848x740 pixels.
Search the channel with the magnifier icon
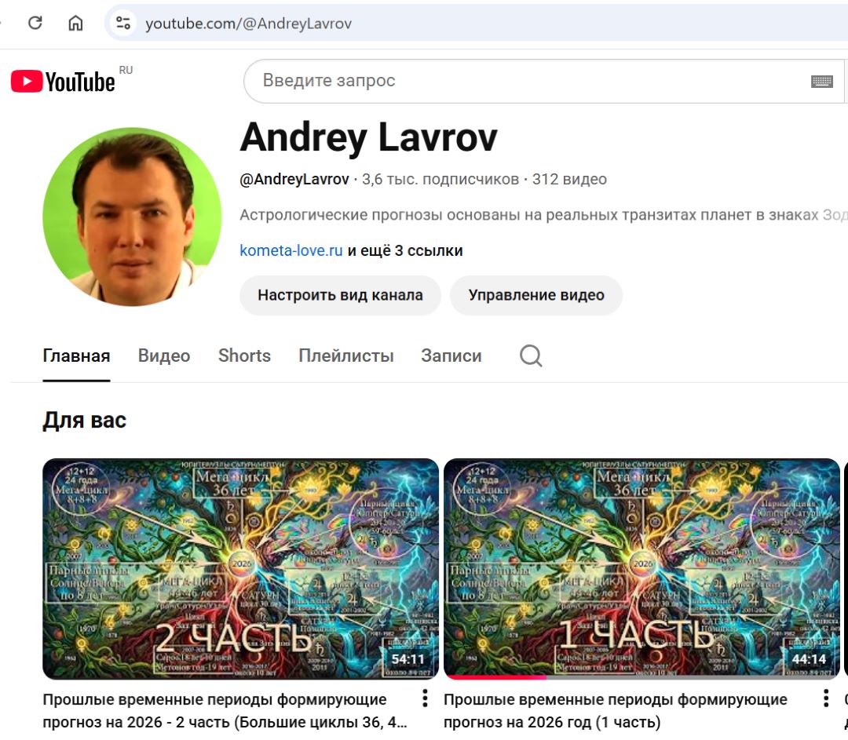(531, 355)
